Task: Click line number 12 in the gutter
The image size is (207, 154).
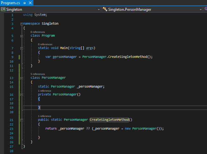Action: pyautogui.click(x=11, y=71)
